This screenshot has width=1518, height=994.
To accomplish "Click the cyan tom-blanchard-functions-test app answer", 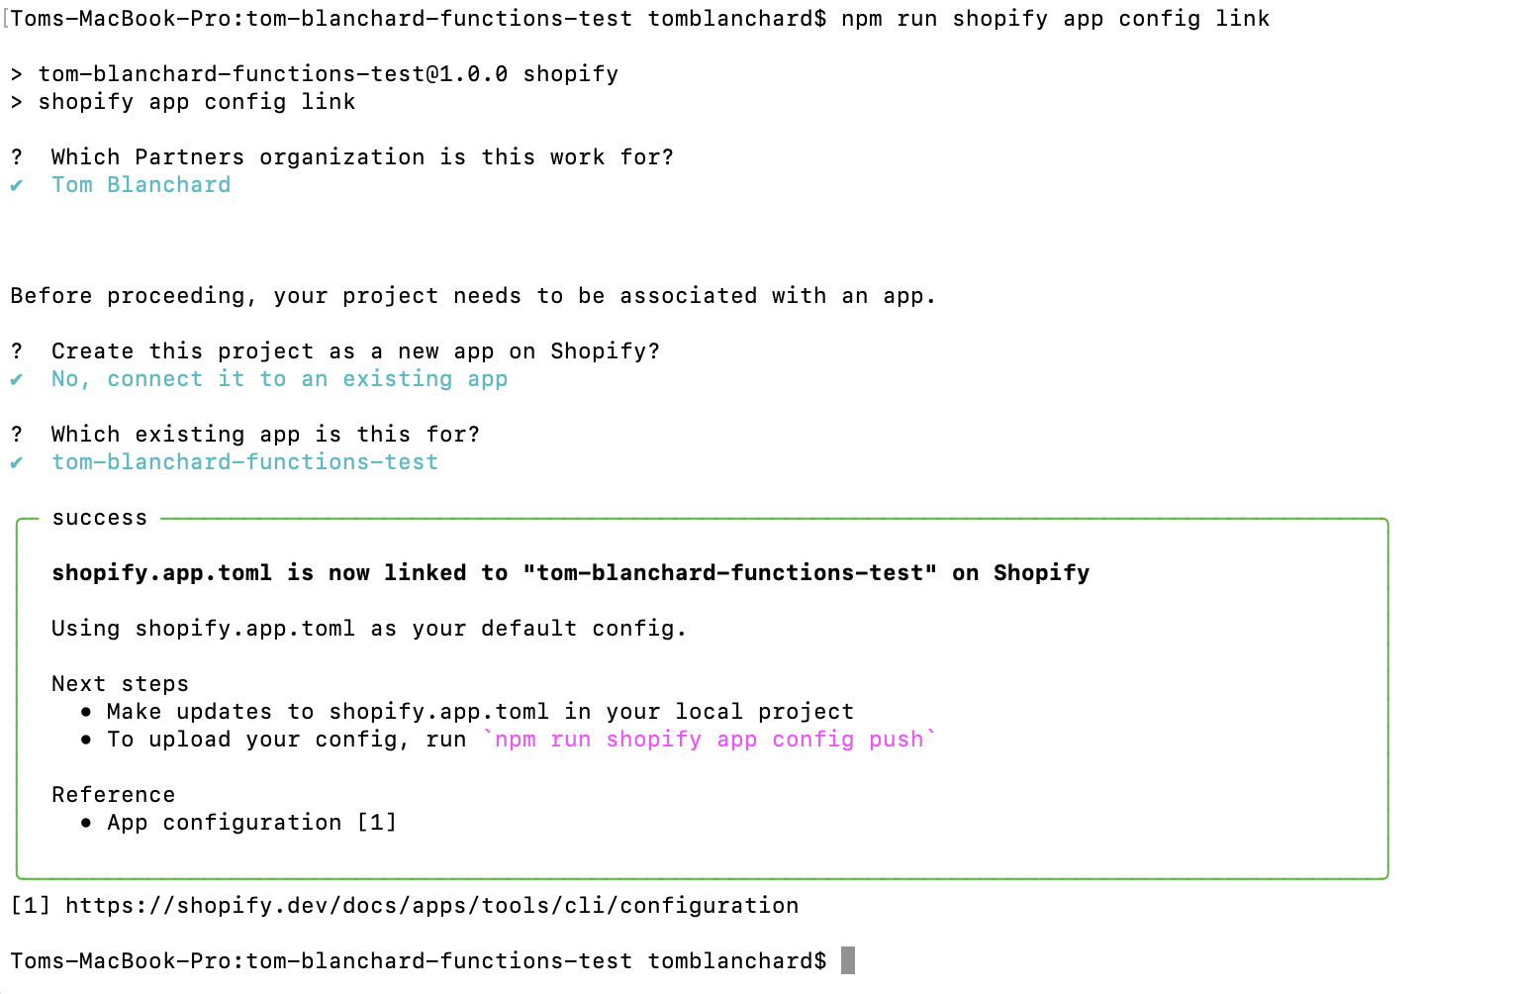I will [x=245, y=462].
